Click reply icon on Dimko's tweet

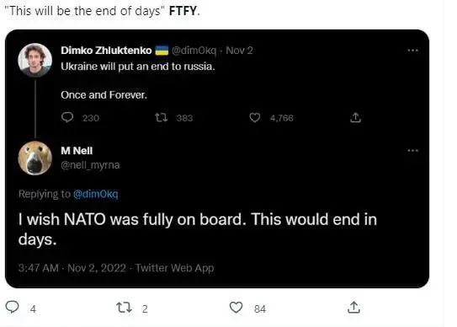point(67,117)
